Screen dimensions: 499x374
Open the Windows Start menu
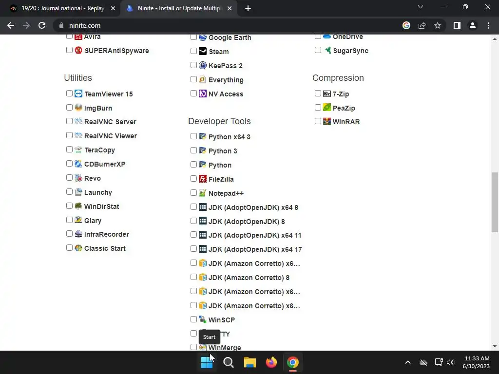click(x=207, y=362)
